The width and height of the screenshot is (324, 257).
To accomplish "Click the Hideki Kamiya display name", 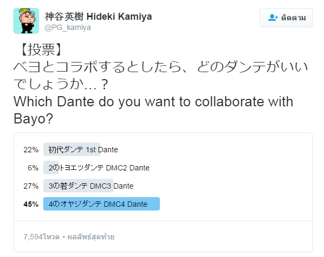I will 98,17.
